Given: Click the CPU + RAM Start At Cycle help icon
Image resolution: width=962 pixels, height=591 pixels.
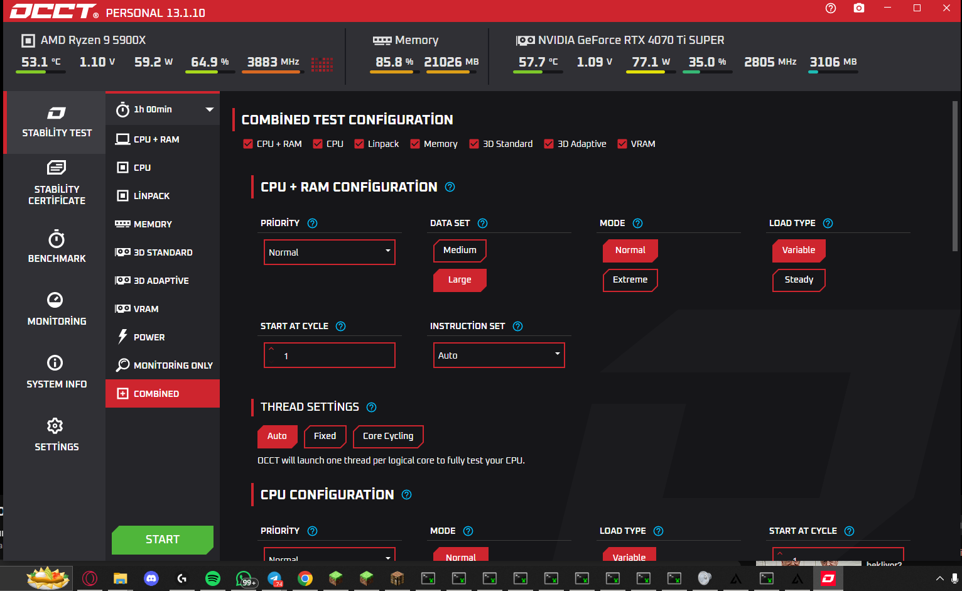Looking at the screenshot, I should pos(340,327).
